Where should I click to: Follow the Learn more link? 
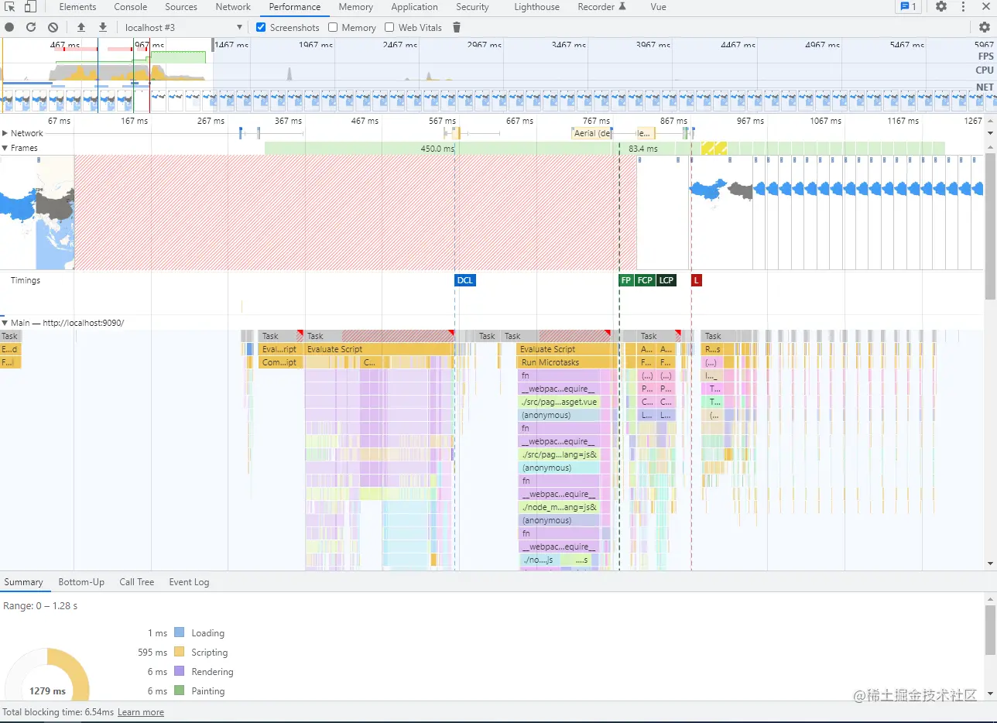(141, 712)
